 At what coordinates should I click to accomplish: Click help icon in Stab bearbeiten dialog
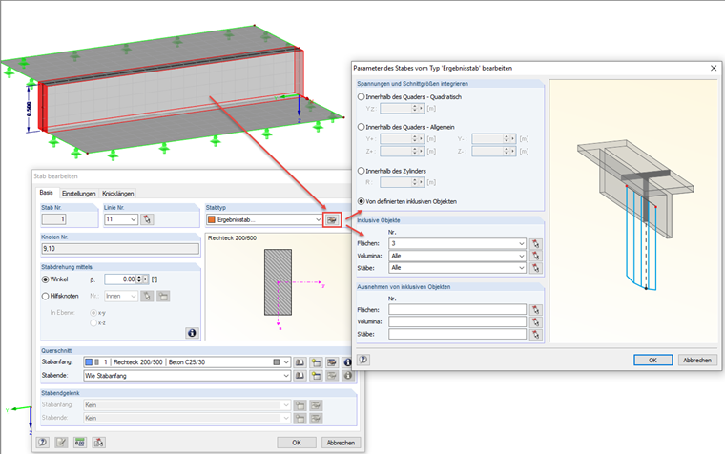pyautogui.click(x=43, y=443)
